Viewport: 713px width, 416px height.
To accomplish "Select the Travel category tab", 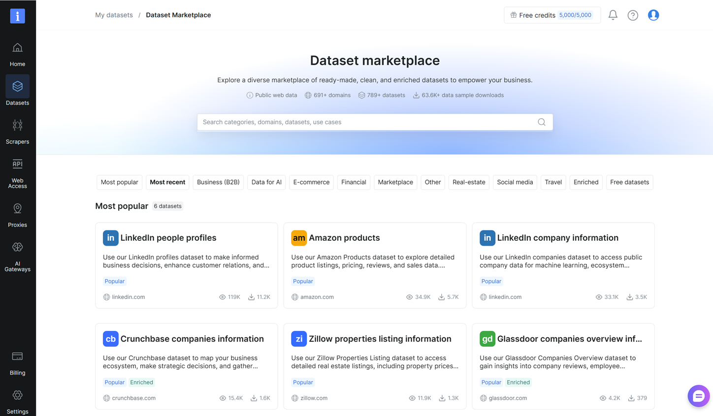I will pyautogui.click(x=553, y=182).
